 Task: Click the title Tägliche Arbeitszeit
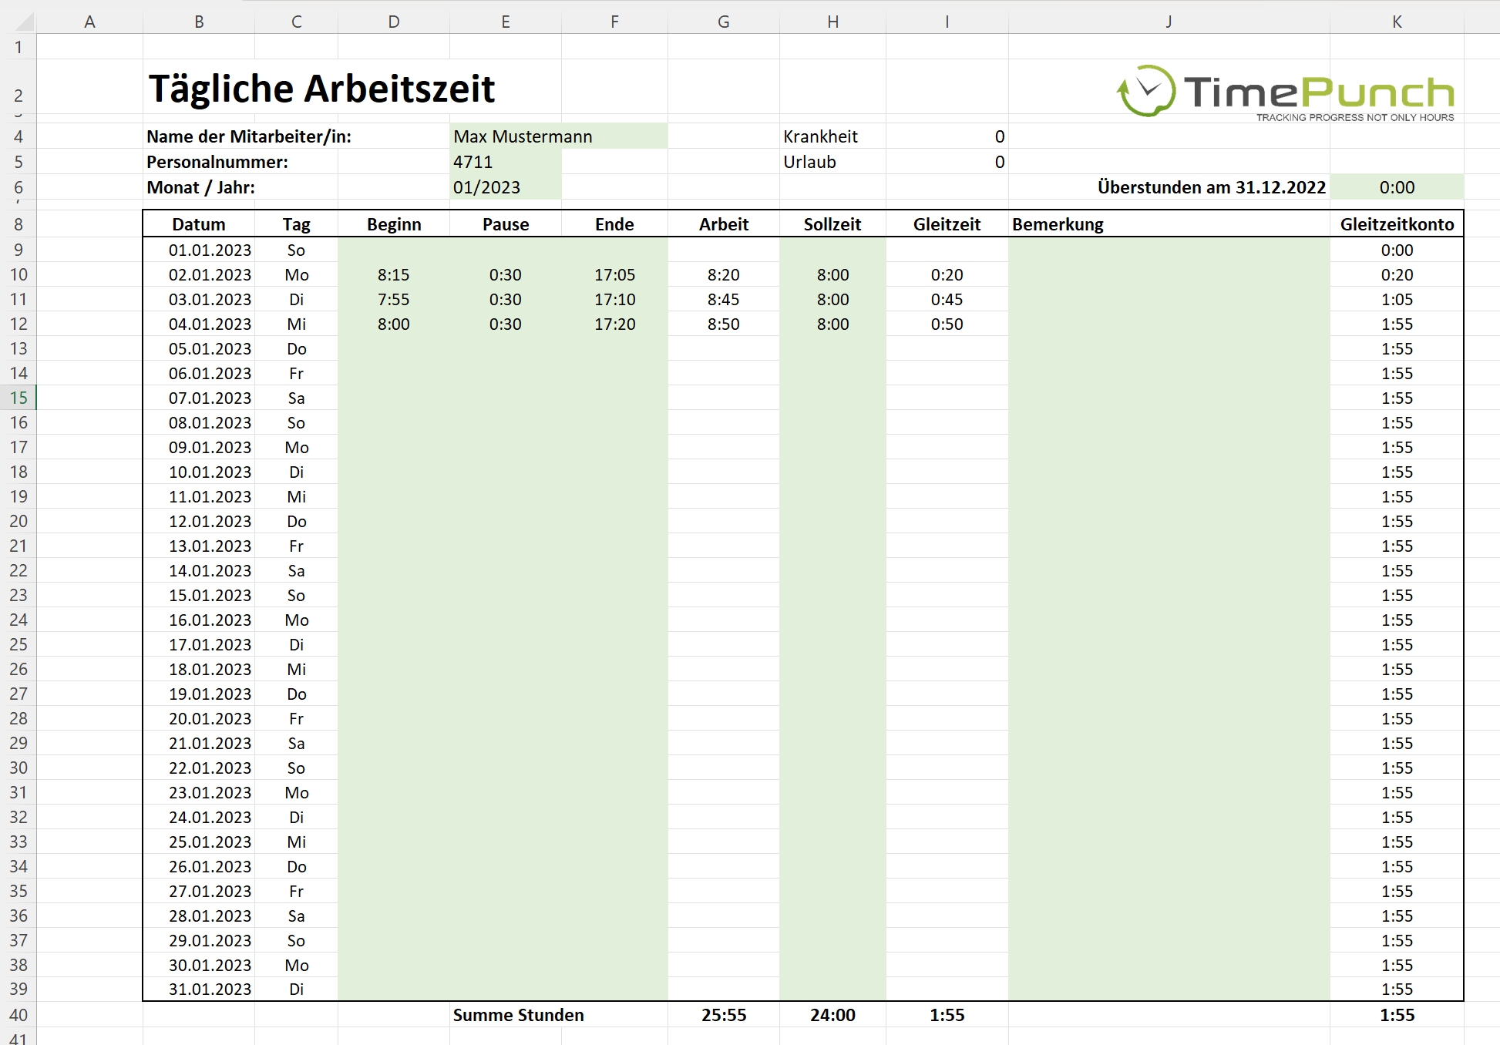tap(321, 89)
